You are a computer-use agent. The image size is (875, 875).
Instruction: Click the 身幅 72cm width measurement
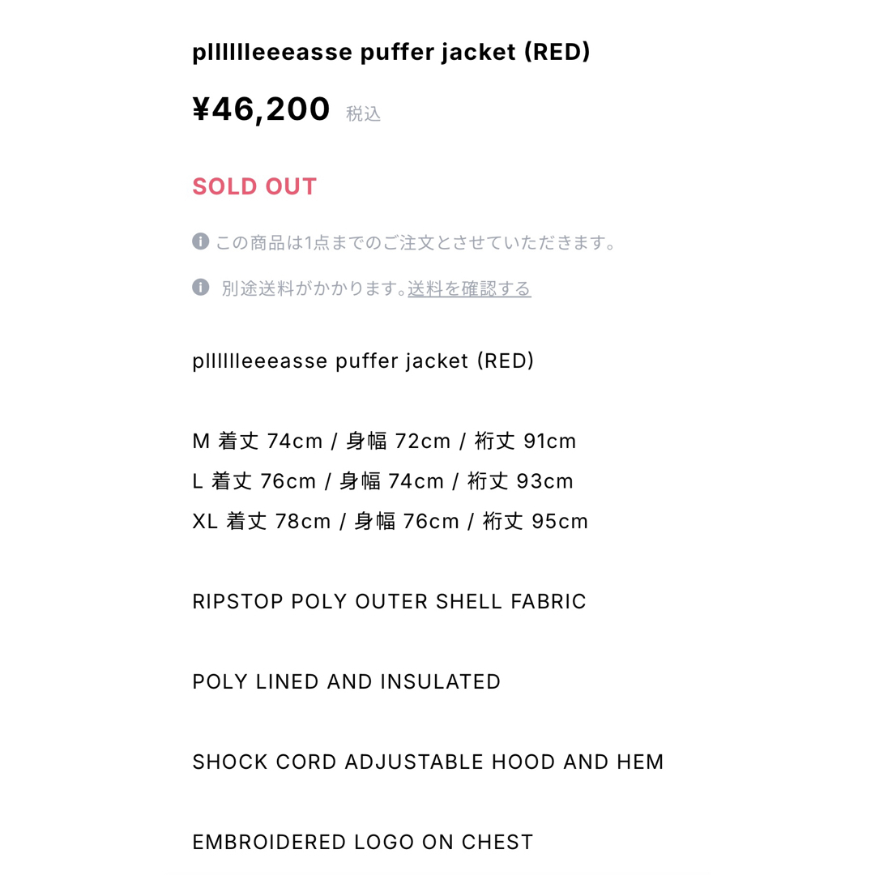tap(398, 441)
